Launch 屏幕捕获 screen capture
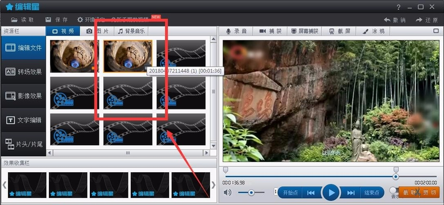The height and width of the screenshot is (205, 444). pyautogui.click(x=305, y=31)
